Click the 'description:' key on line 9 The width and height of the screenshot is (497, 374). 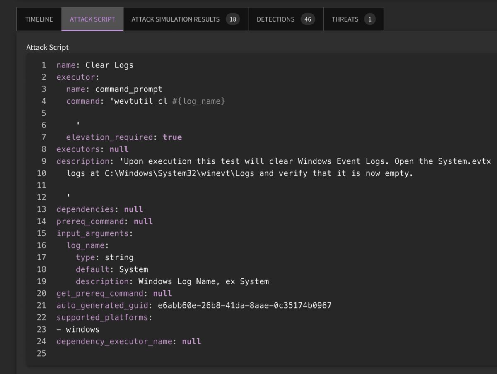point(85,161)
